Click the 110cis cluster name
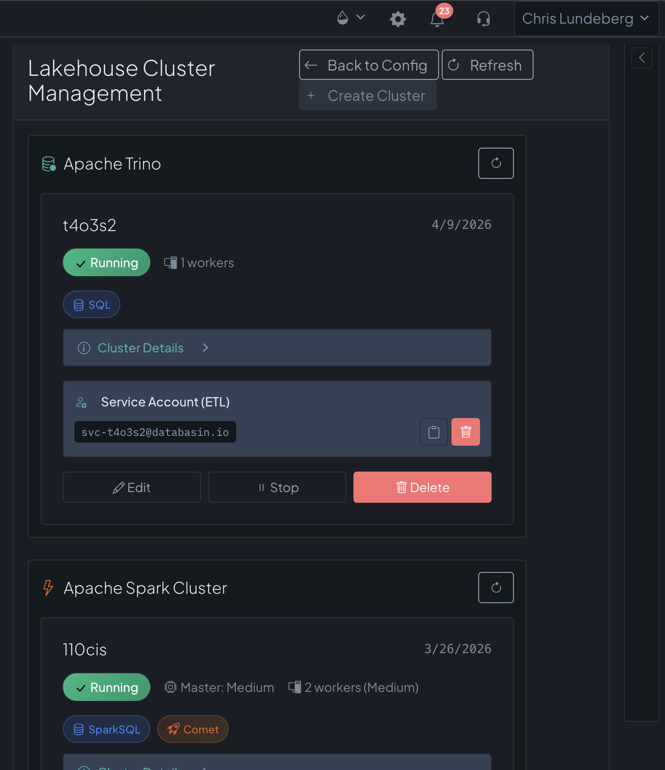The height and width of the screenshot is (770, 665). pos(85,650)
